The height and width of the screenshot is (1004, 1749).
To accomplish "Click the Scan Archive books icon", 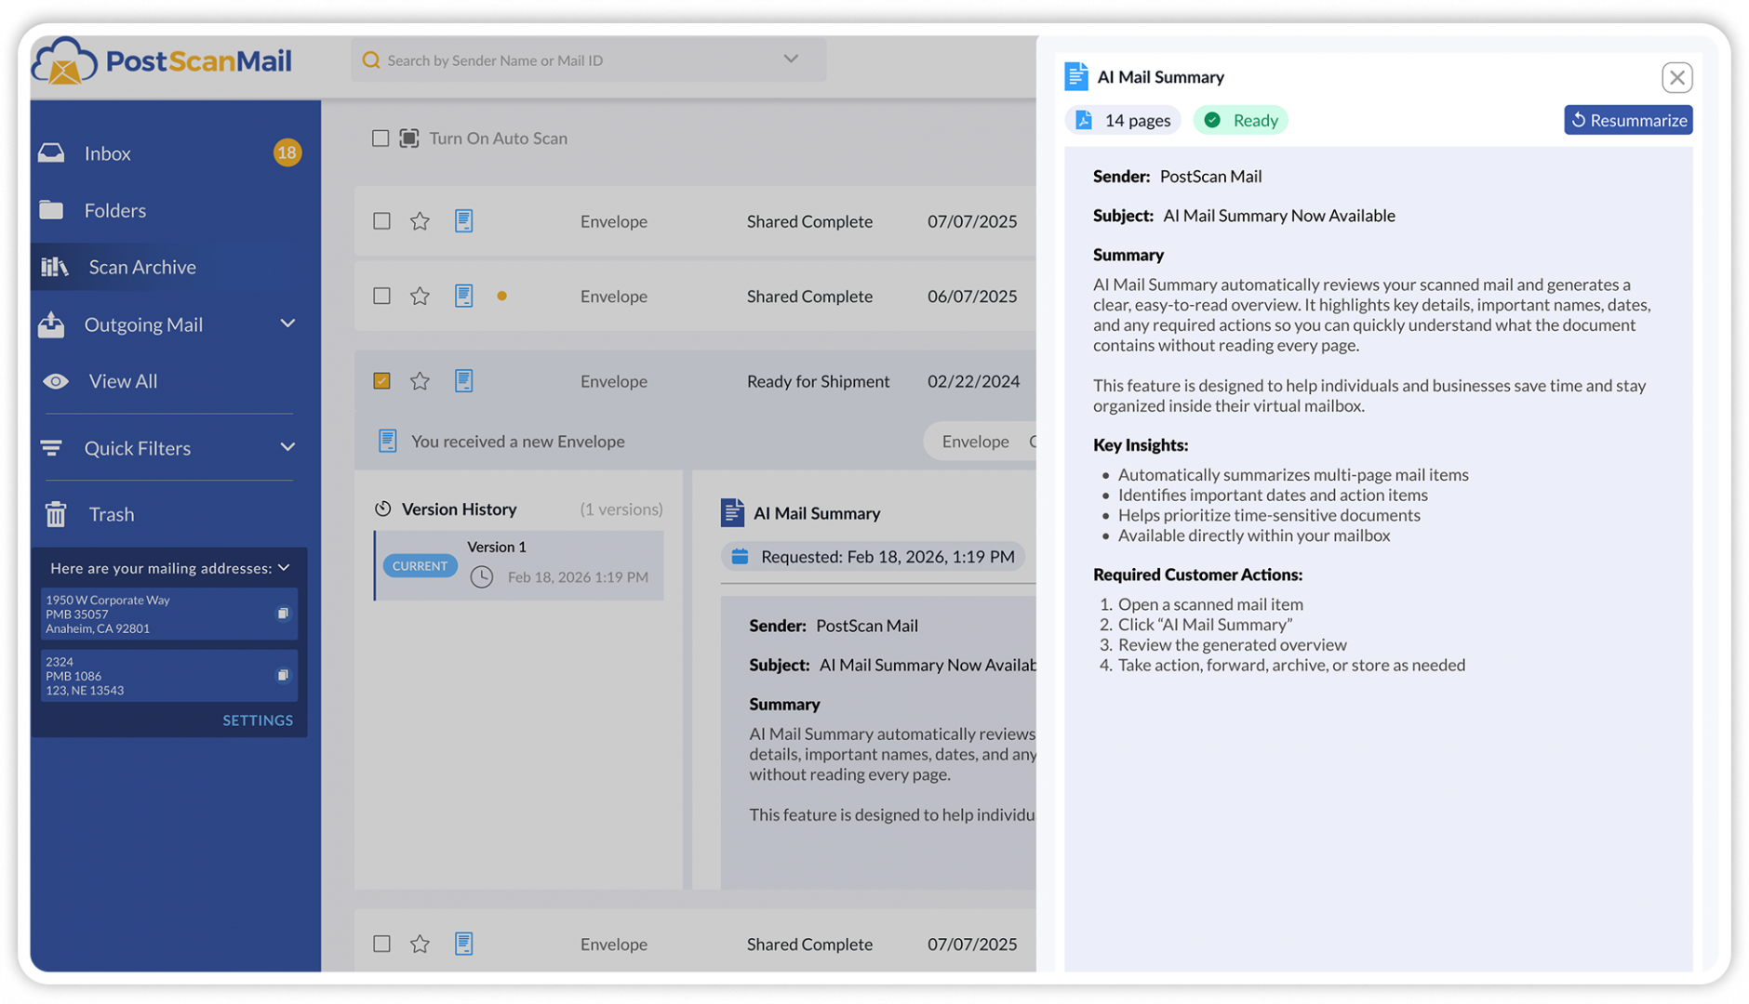I will [55, 268].
